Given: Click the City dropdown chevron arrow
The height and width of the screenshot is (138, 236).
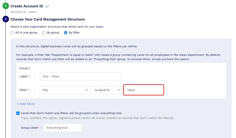Looking at the screenshot, I should 86,90.
